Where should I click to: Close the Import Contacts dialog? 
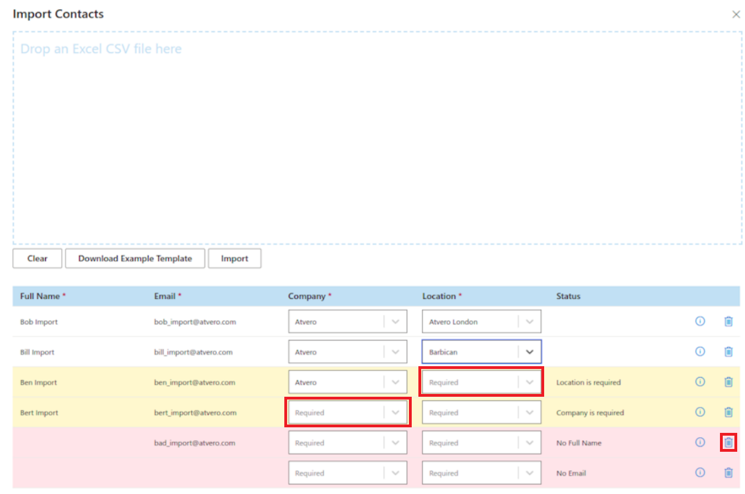click(x=736, y=14)
